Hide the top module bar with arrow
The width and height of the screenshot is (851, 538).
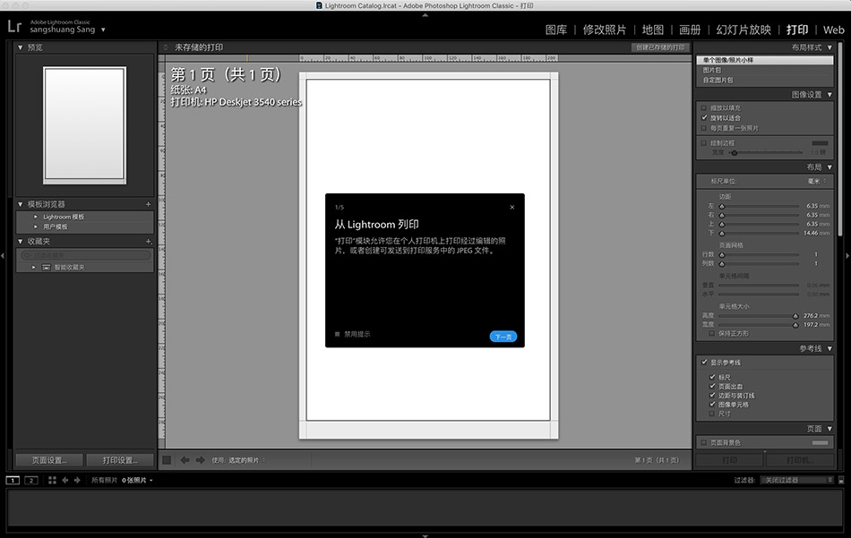425,15
